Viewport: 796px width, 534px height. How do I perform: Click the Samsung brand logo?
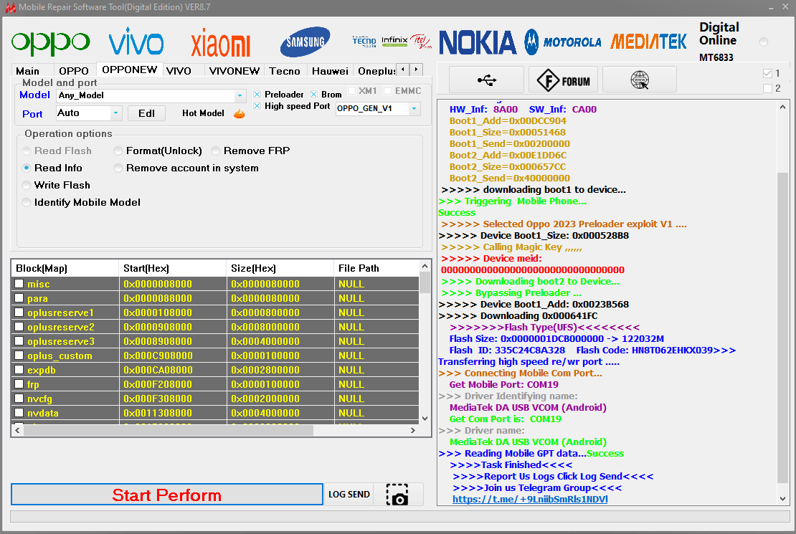click(x=305, y=42)
